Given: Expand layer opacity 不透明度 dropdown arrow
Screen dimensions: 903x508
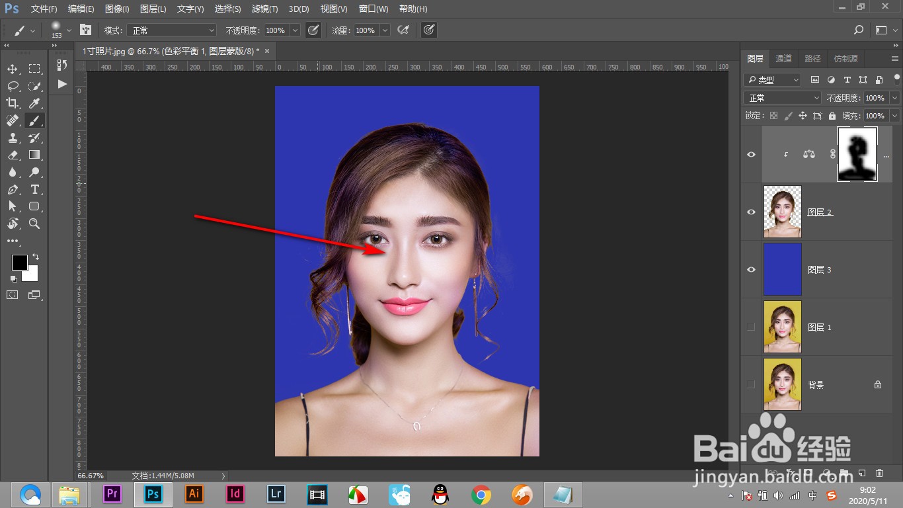Looking at the screenshot, I should [894, 98].
